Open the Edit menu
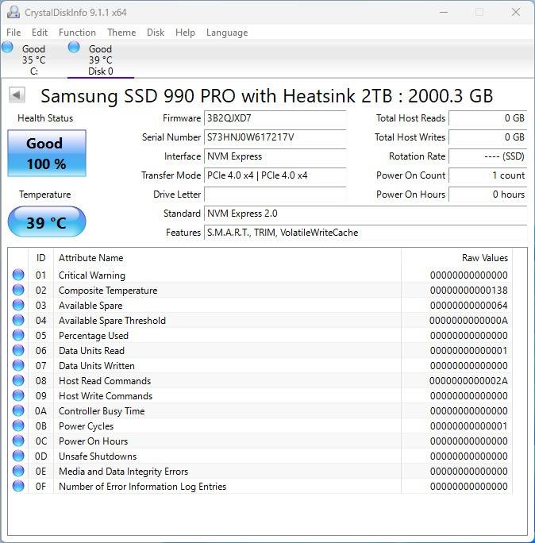 coord(40,33)
